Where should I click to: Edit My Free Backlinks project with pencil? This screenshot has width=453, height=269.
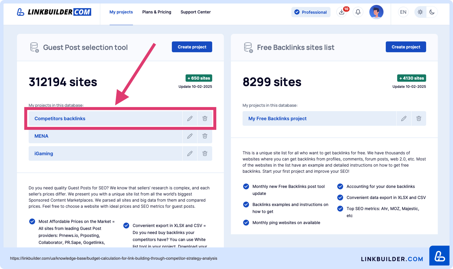point(404,118)
